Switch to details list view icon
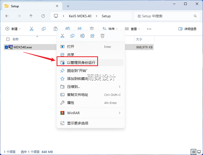The width and height of the screenshot is (203, 155). pos(193,152)
